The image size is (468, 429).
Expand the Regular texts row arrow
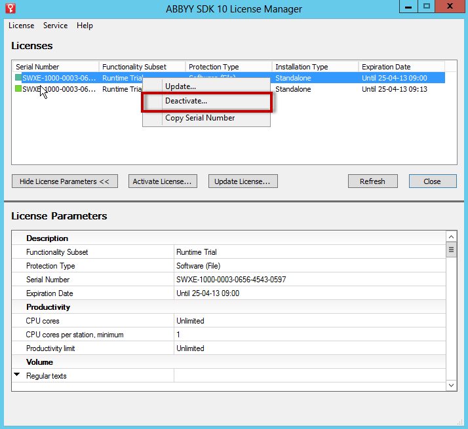17,375
